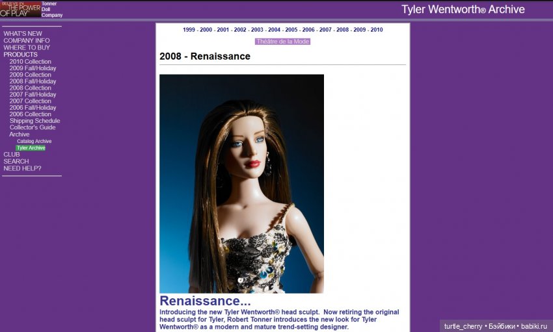Select the 2002 year link

tap(240, 30)
